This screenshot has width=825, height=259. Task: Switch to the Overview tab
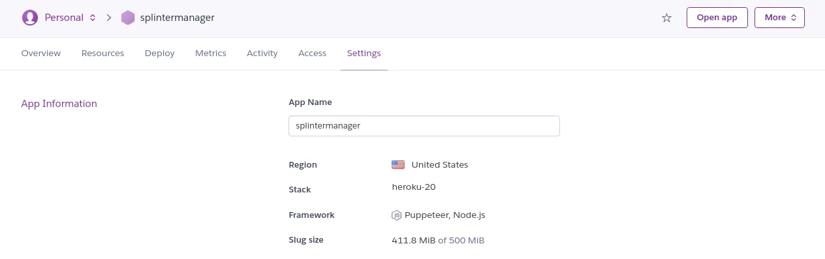click(41, 53)
